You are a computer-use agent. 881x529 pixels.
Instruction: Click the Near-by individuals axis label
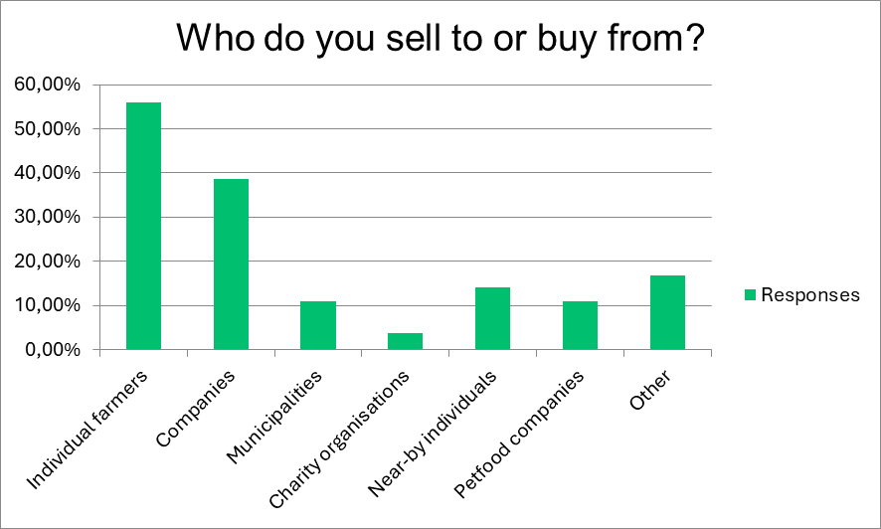tap(440, 430)
